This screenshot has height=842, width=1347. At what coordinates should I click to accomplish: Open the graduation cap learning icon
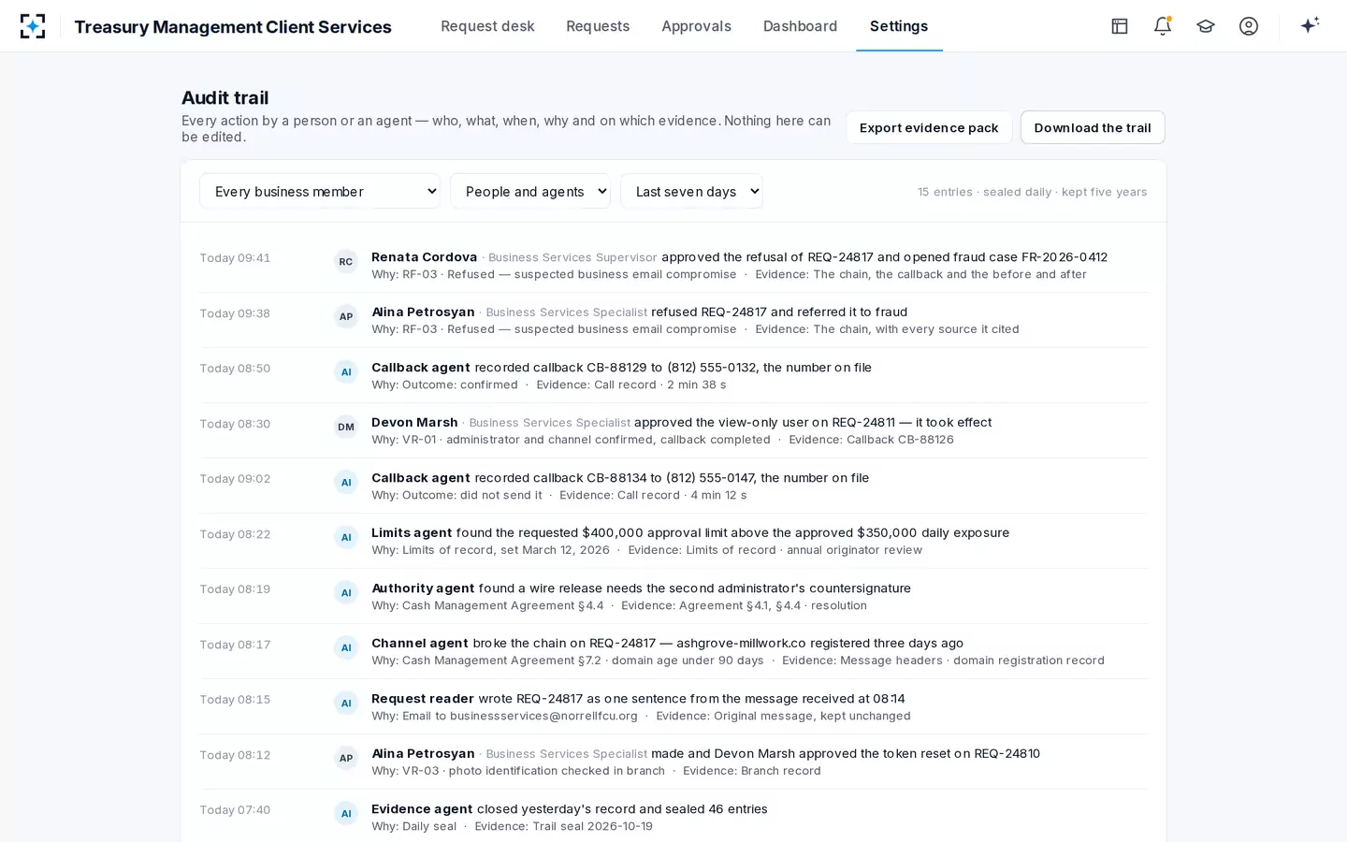pyautogui.click(x=1206, y=26)
